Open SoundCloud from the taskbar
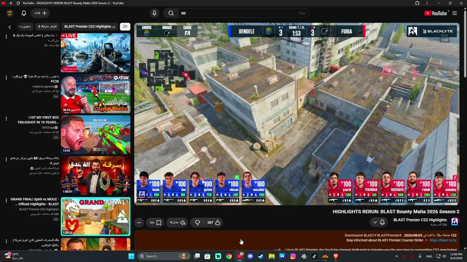The height and width of the screenshot is (262, 467). click(x=325, y=256)
